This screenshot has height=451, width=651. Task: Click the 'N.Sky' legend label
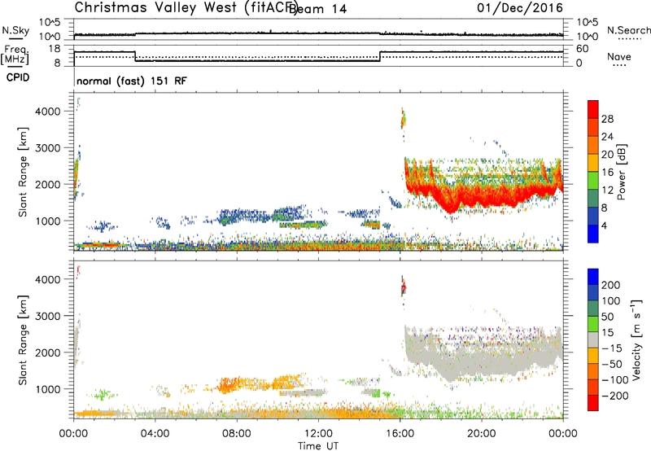click(15, 30)
